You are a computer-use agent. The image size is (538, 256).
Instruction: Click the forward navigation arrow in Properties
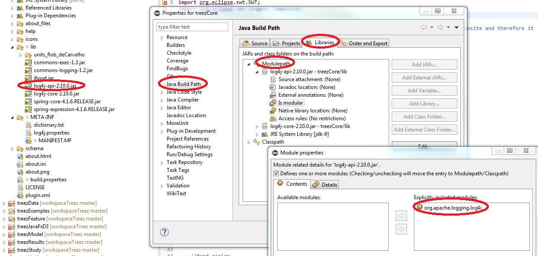tap(440, 28)
